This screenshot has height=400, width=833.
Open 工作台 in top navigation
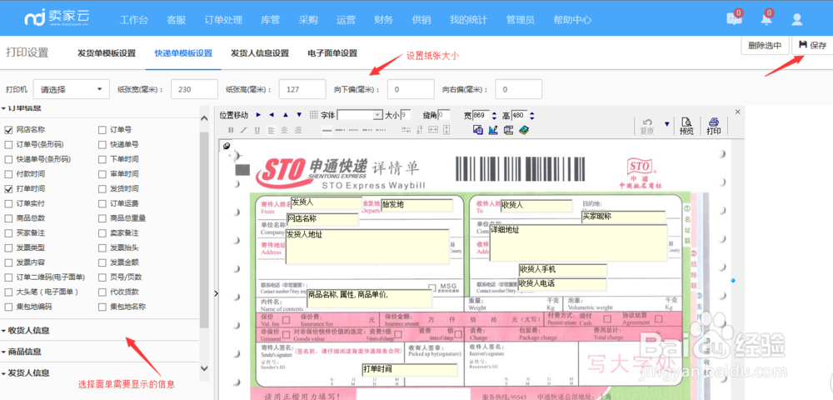(x=134, y=20)
